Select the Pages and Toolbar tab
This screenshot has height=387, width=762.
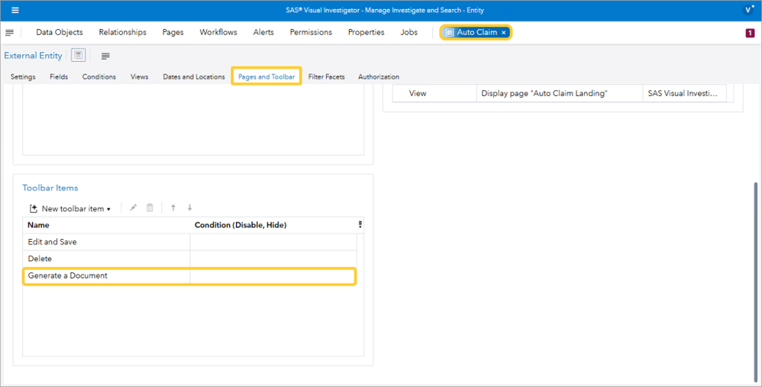point(266,77)
